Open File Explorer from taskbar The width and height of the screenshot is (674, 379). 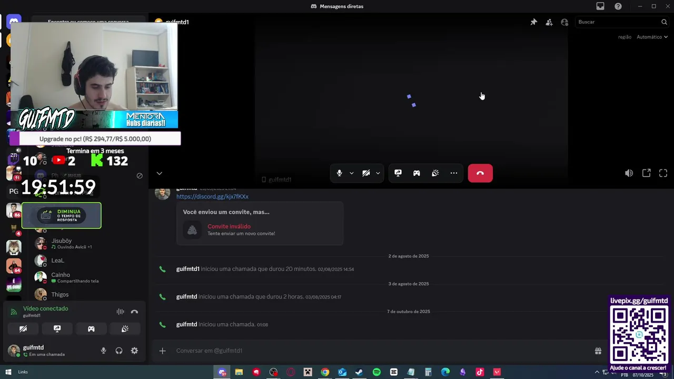pyautogui.click(x=239, y=372)
